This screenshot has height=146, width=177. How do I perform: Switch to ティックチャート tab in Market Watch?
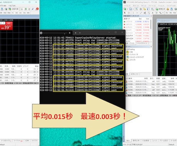tap(142, 43)
